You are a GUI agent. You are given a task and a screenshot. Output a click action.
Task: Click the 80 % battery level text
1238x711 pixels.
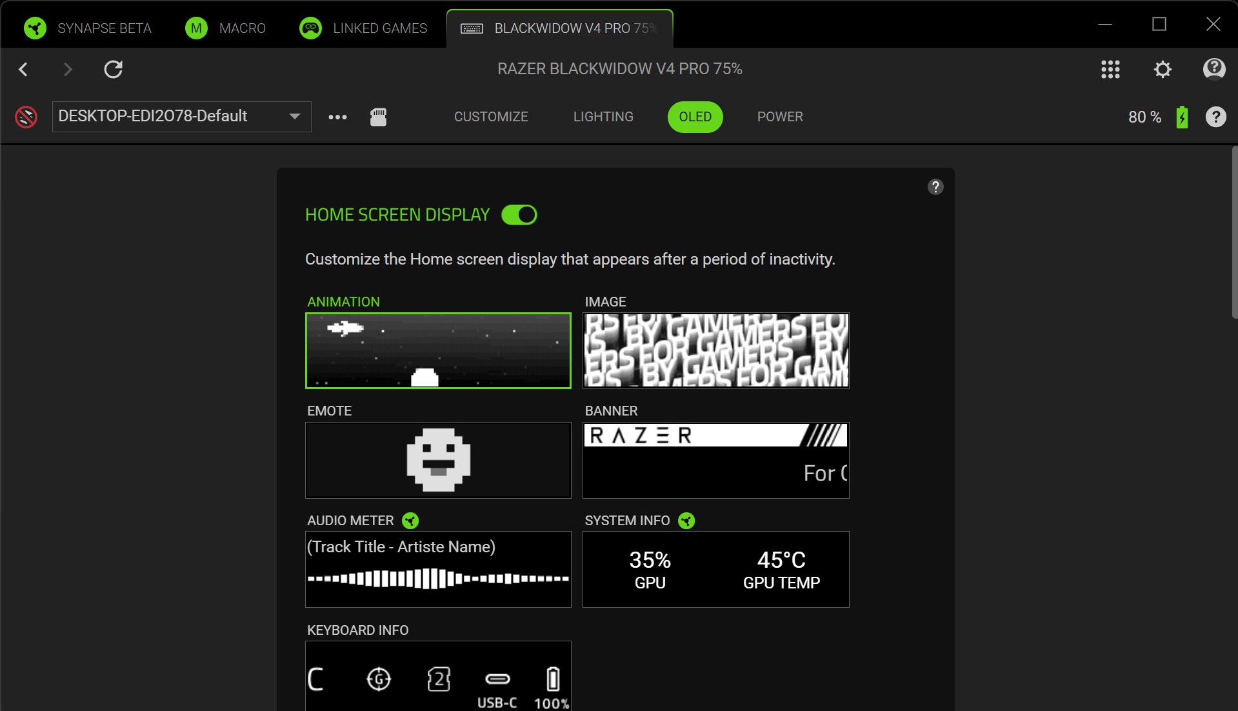(1144, 117)
